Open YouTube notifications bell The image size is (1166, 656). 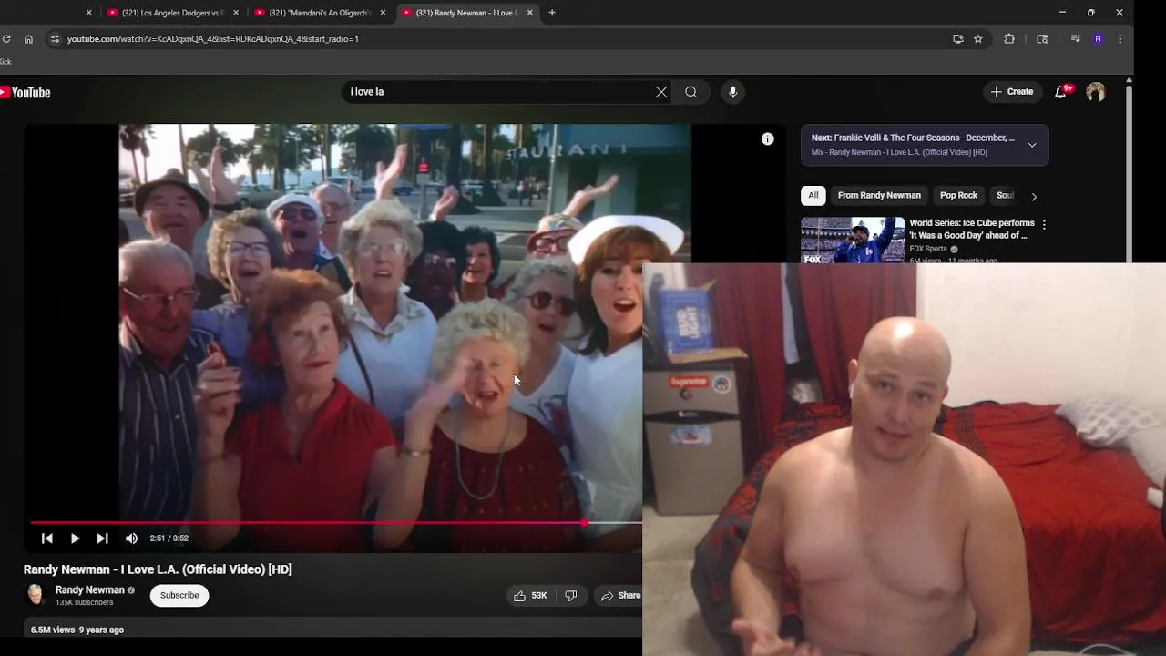1061,92
